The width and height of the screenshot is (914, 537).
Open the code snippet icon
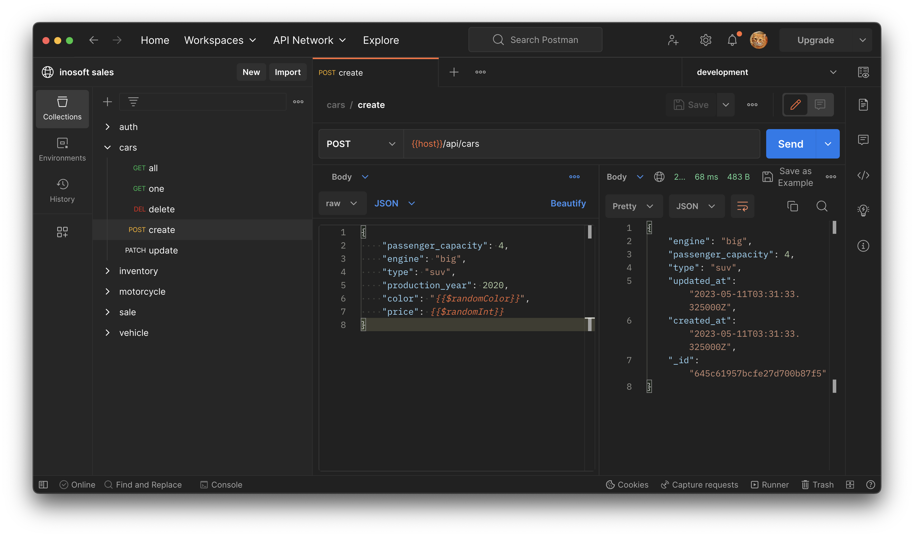(863, 175)
